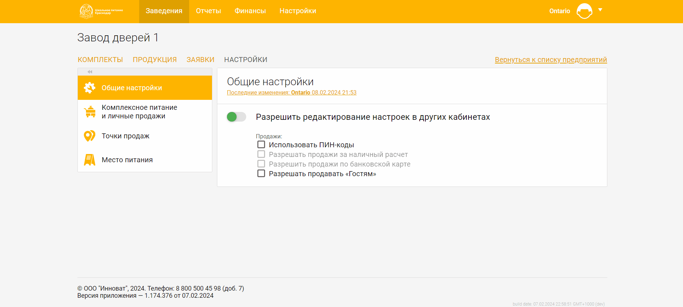683x307 pixels.
Task: Click Вернуться к списку предприятий link
Action: tap(551, 60)
